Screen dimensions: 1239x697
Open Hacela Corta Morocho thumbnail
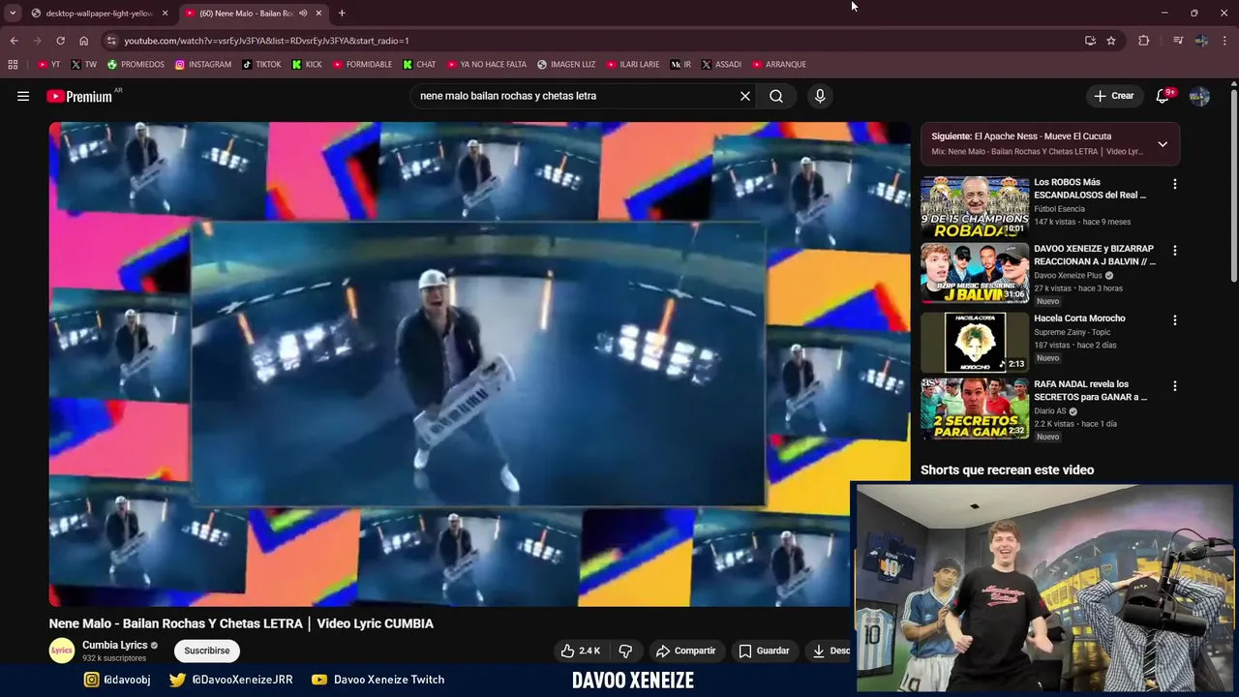tap(975, 342)
